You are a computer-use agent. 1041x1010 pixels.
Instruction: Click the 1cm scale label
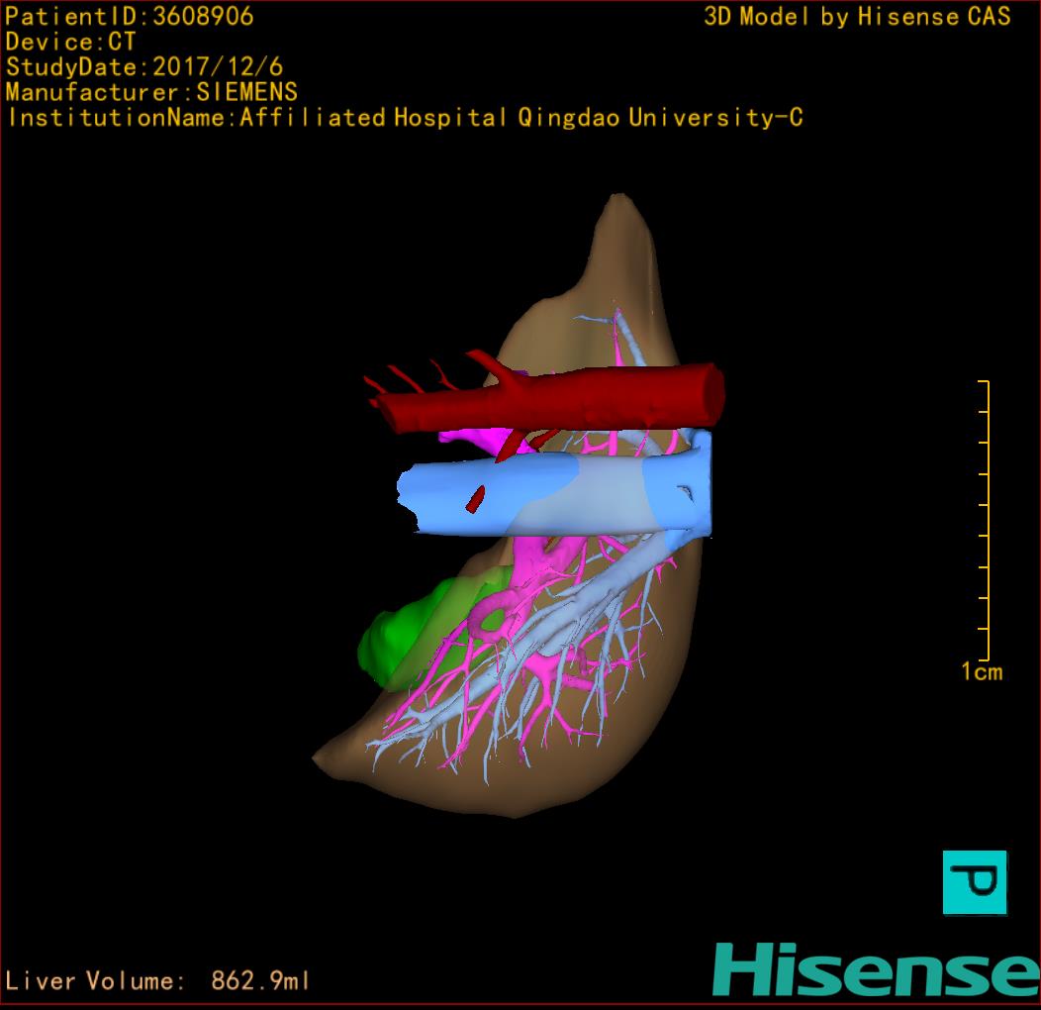[x=981, y=672]
